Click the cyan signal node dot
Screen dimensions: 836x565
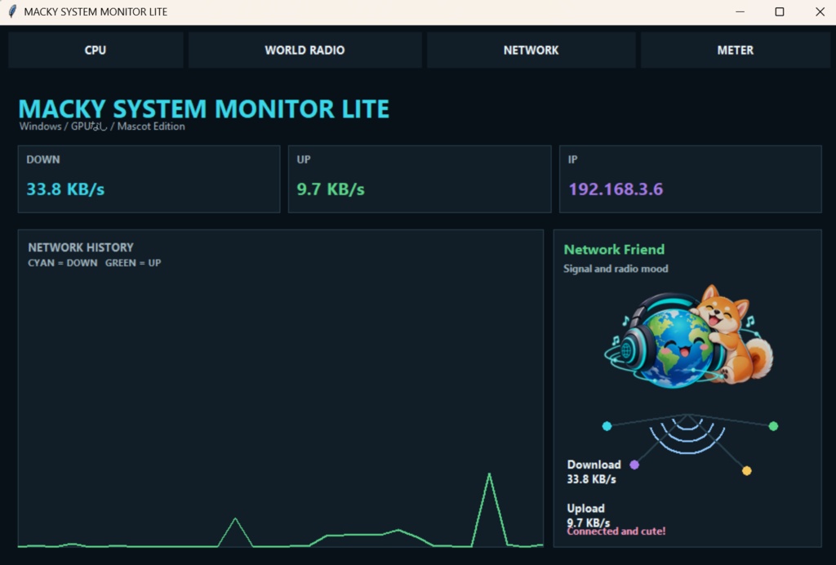click(x=607, y=426)
